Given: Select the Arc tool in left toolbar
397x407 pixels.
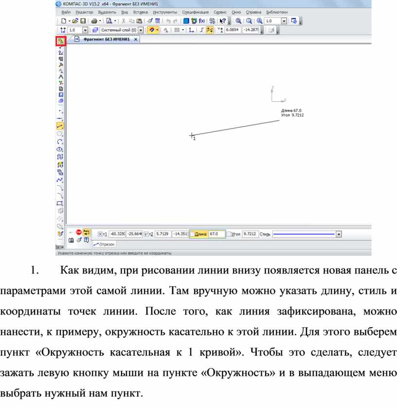Looking at the screenshot, I should pos(60,141).
